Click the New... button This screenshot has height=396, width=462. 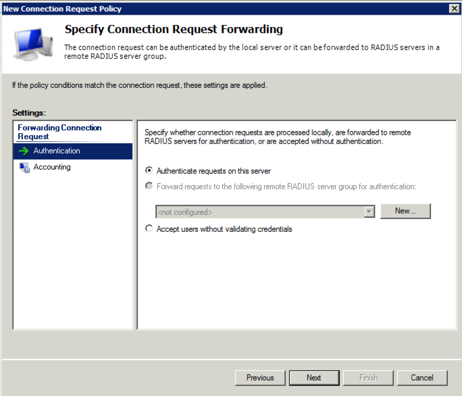[x=405, y=211]
